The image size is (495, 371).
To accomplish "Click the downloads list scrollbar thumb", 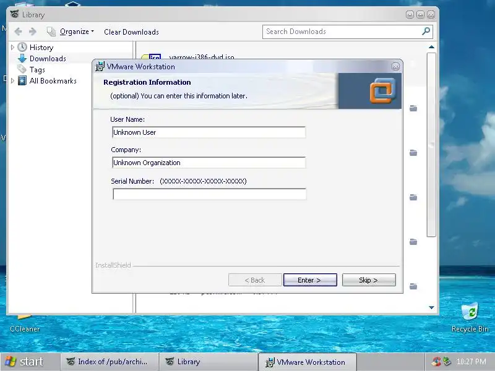I will click(x=431, y=145).
